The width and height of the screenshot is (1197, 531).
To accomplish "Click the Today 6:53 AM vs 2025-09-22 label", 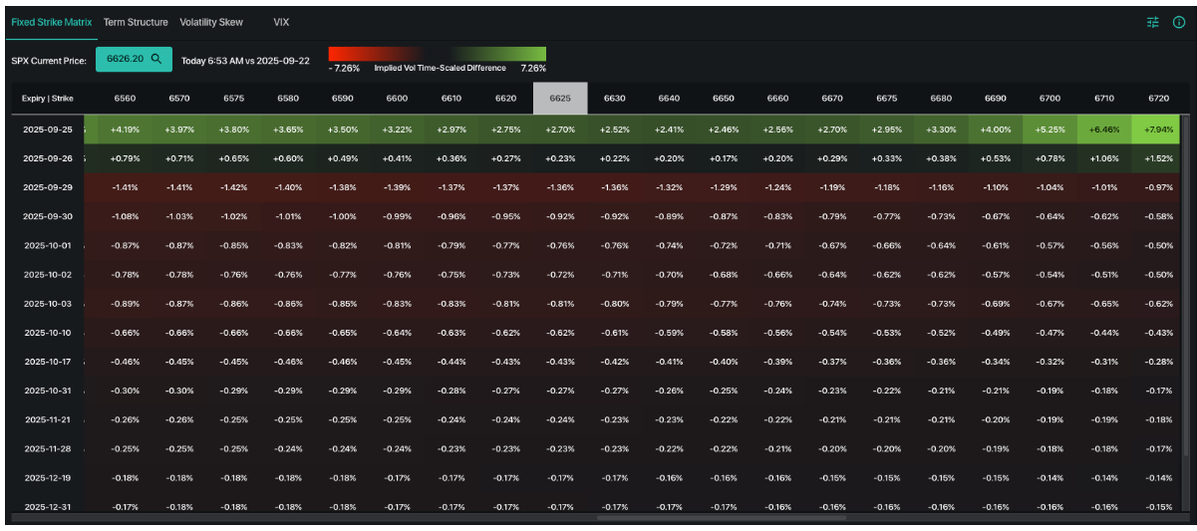I will 245,61.
